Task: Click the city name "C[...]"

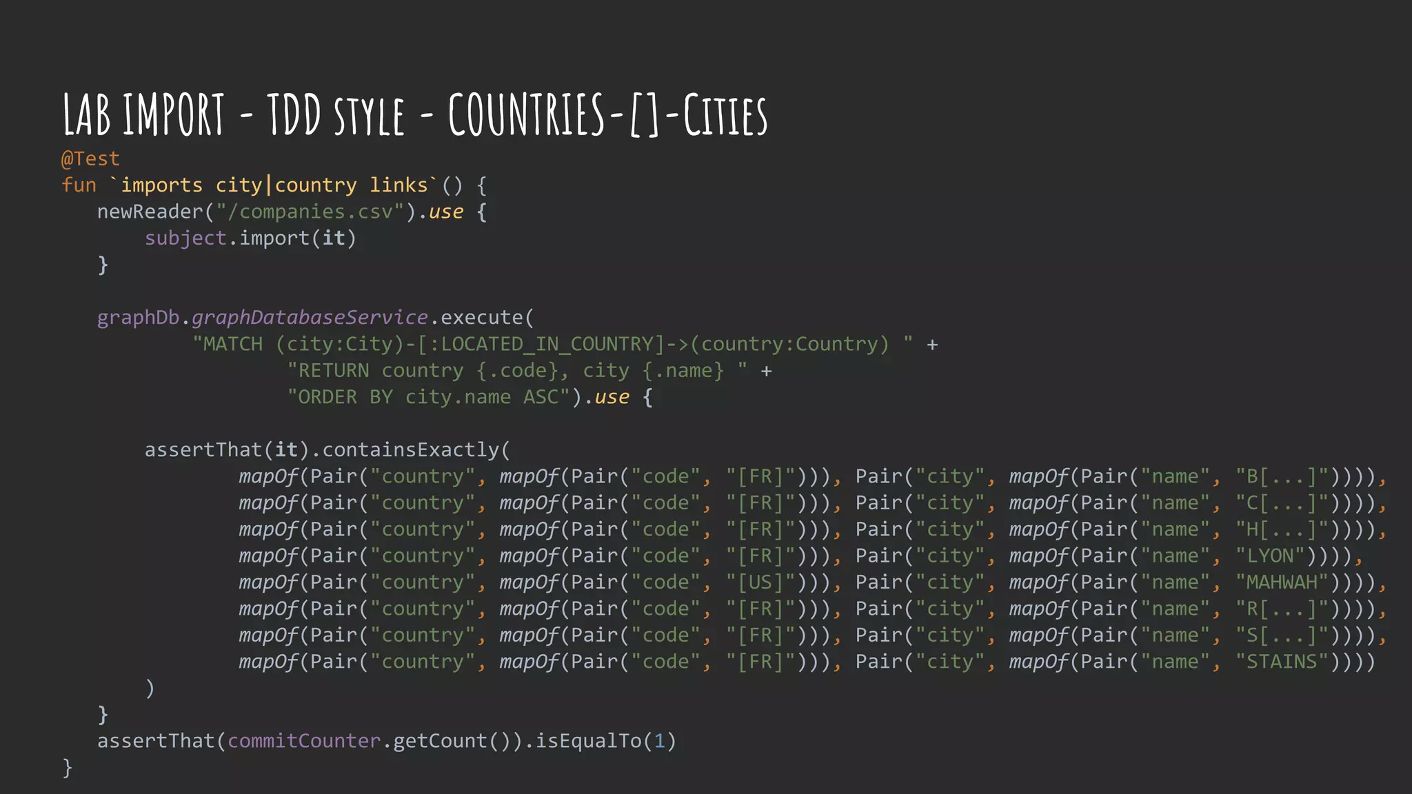Action: pos(1282,502)
